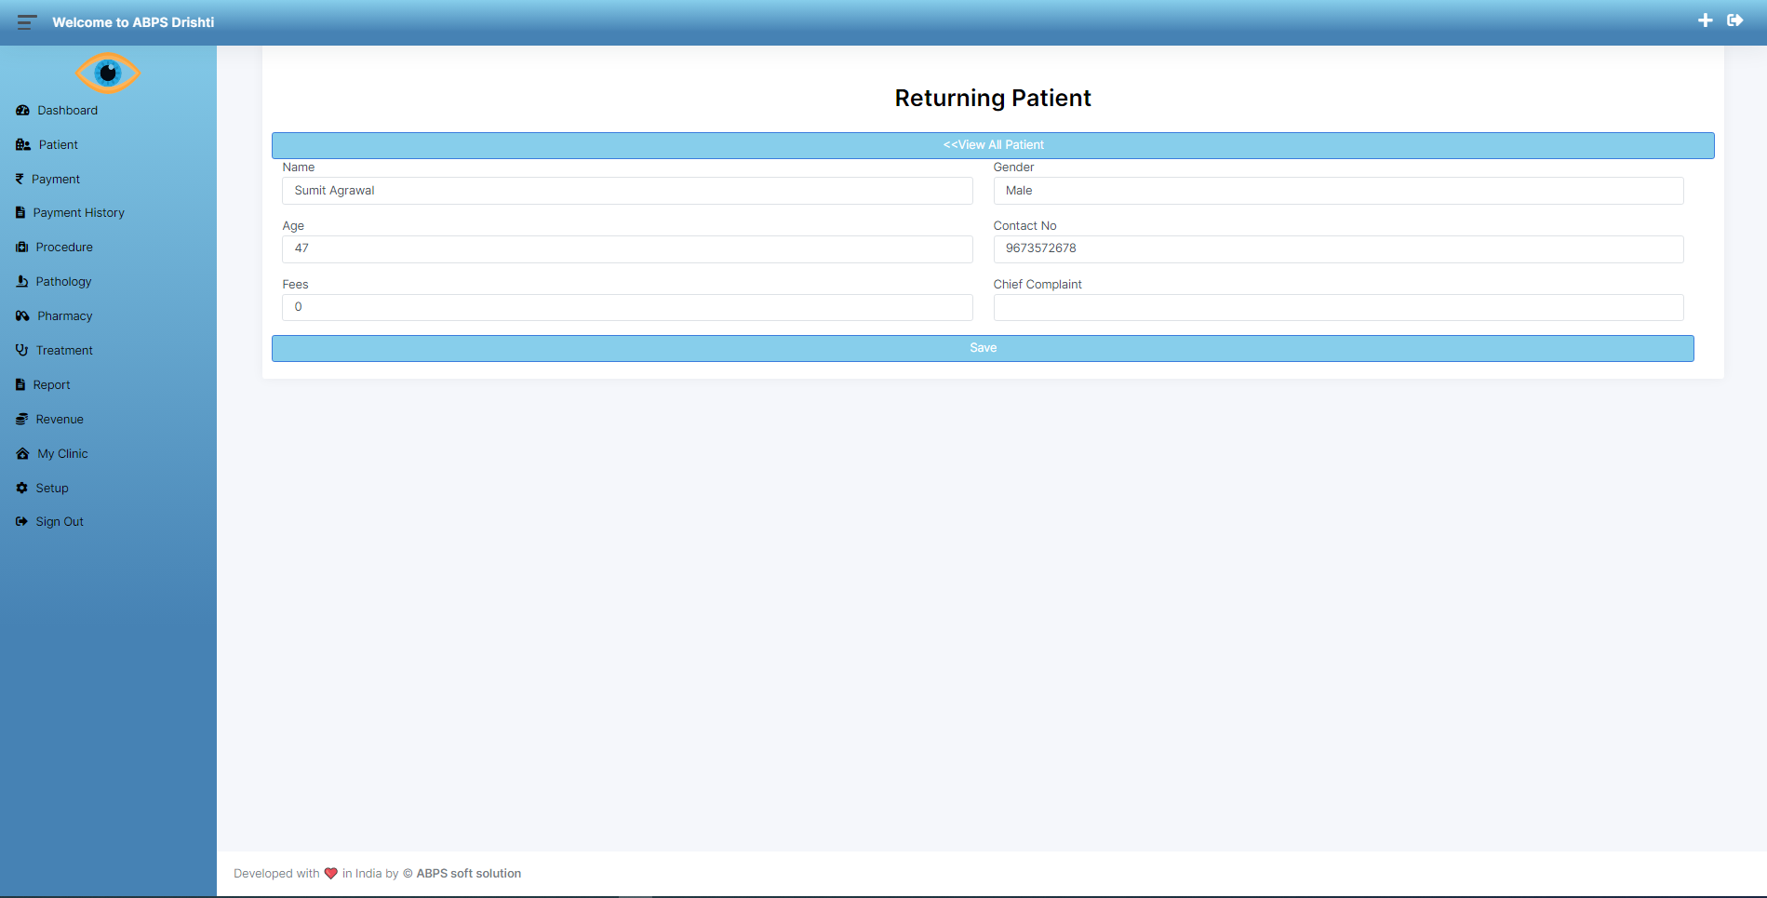Open Dashboard from the sidebar
The height and width of the screenshot is (898, 1767).
(68, 111)
